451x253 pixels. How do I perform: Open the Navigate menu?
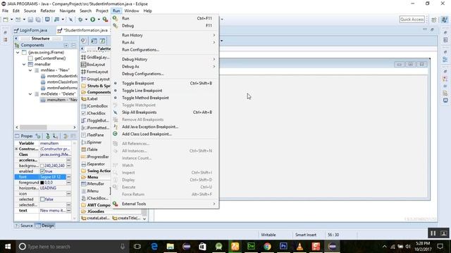pos(68,11)
